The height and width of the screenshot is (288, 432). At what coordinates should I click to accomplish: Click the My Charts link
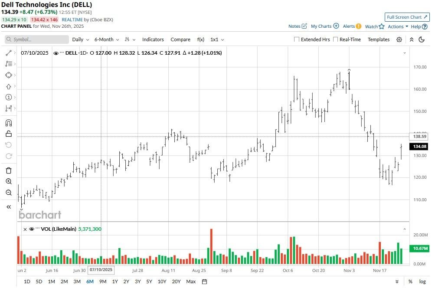[x=321, y=26]
